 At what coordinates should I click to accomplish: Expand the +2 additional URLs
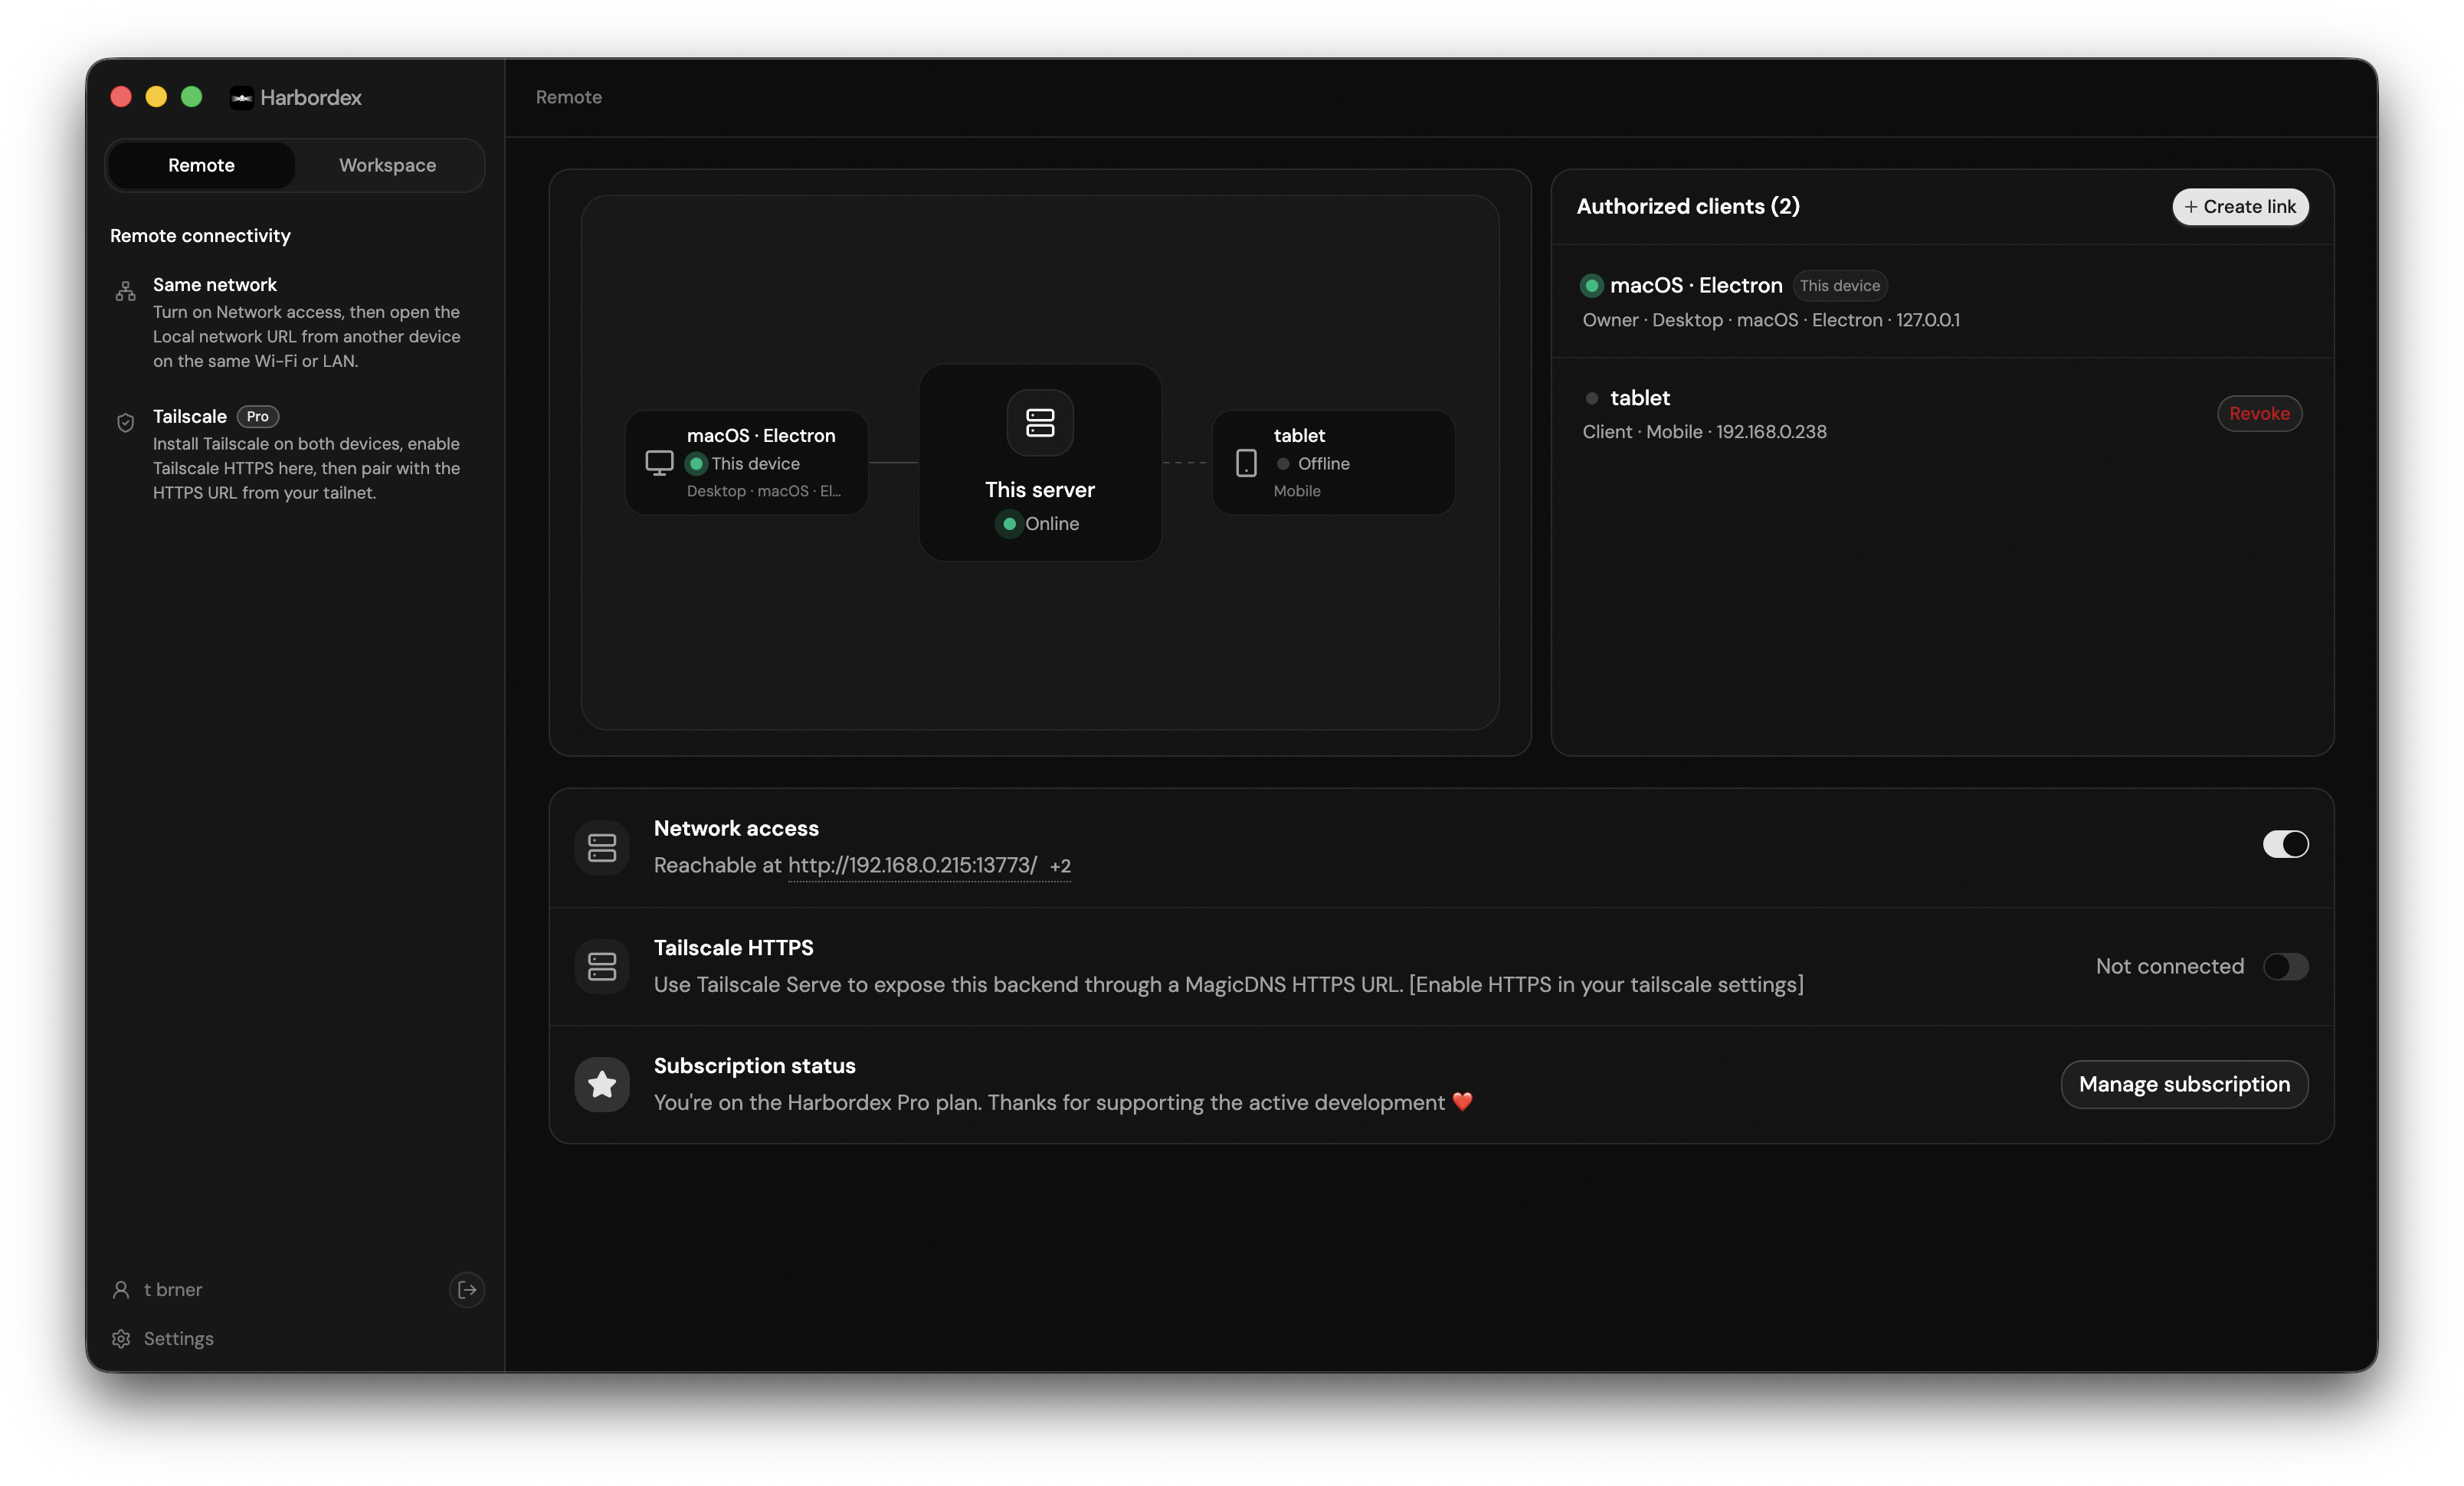click(x=1060, y=866)
